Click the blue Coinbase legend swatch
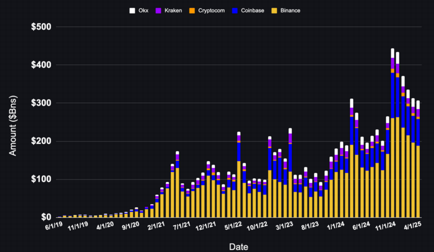The width and height of the screenshot is (434, 252). pyautogui.click(x=235, y=10)
